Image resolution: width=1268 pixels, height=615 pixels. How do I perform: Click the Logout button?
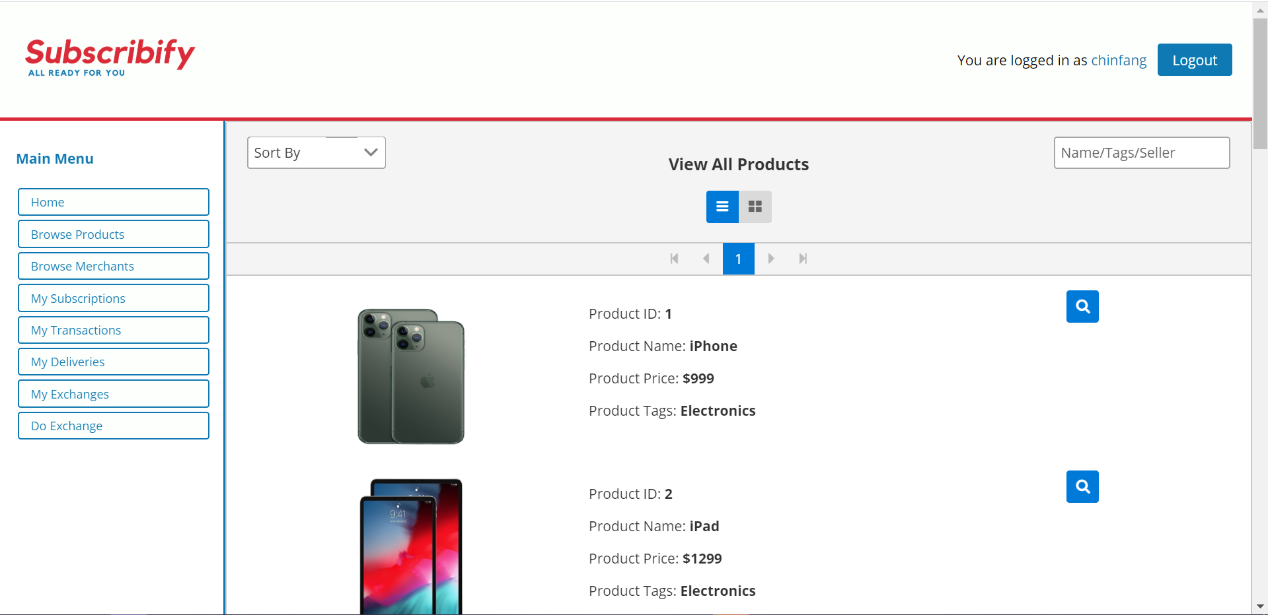[x=1195, y=60]
